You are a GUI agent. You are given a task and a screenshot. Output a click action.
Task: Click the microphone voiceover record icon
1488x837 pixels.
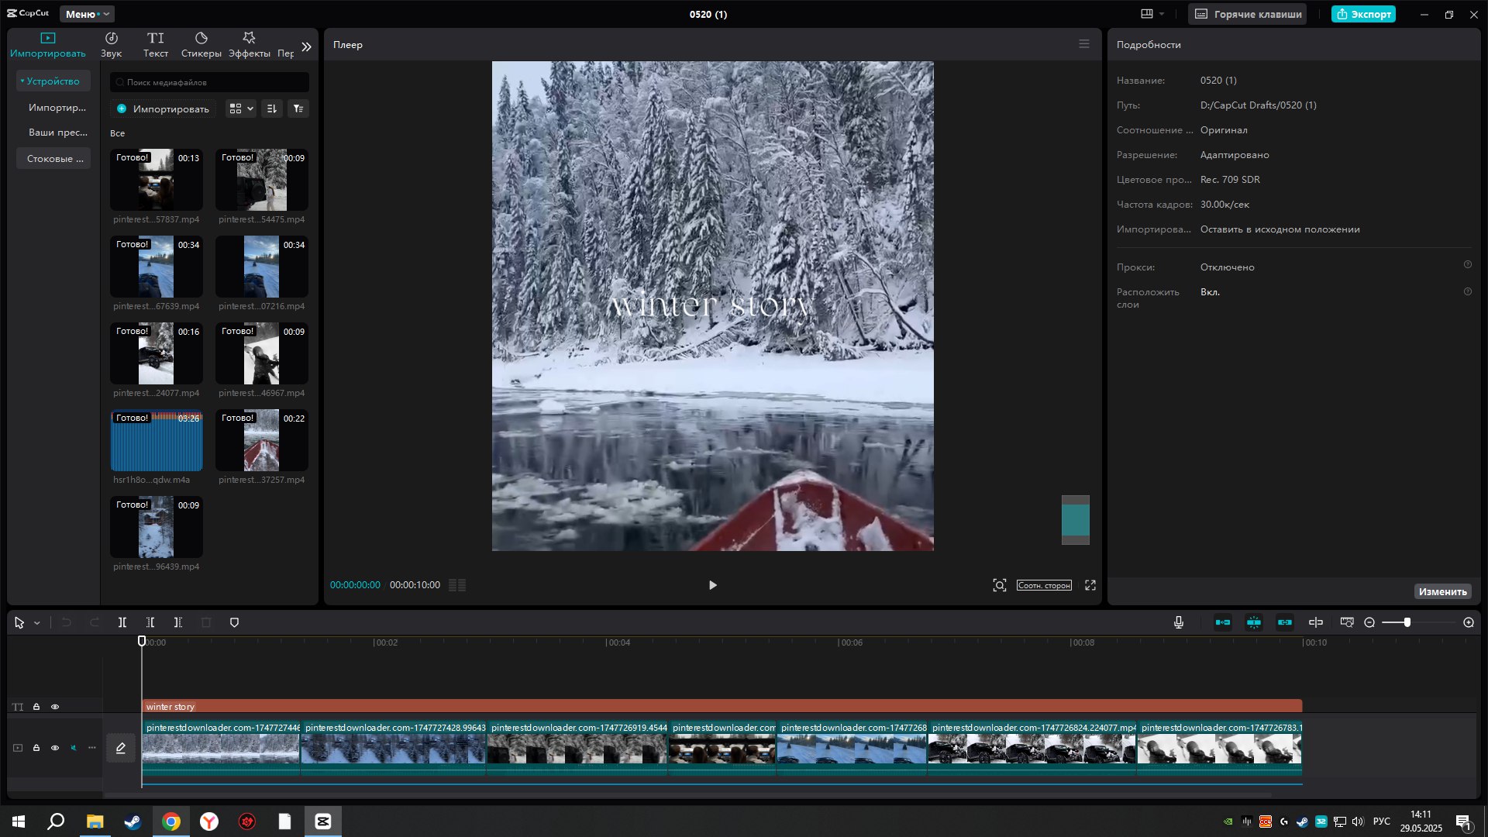(1178, 622)
